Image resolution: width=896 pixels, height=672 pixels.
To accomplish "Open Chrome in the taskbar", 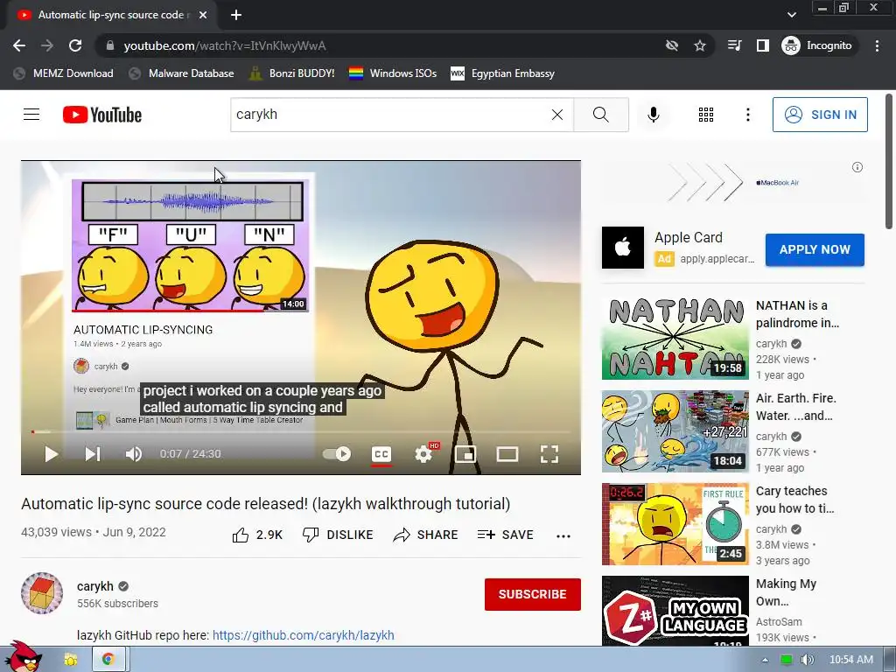I will click(x=108, y=660).
